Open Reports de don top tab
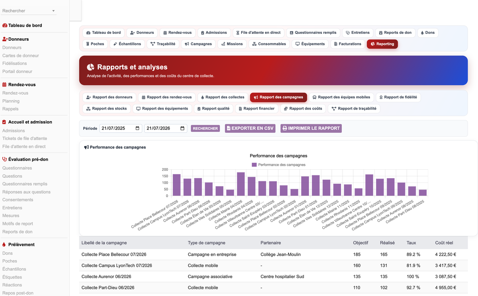The width and height of the screenshot is (478, 296). pos(396,33)
